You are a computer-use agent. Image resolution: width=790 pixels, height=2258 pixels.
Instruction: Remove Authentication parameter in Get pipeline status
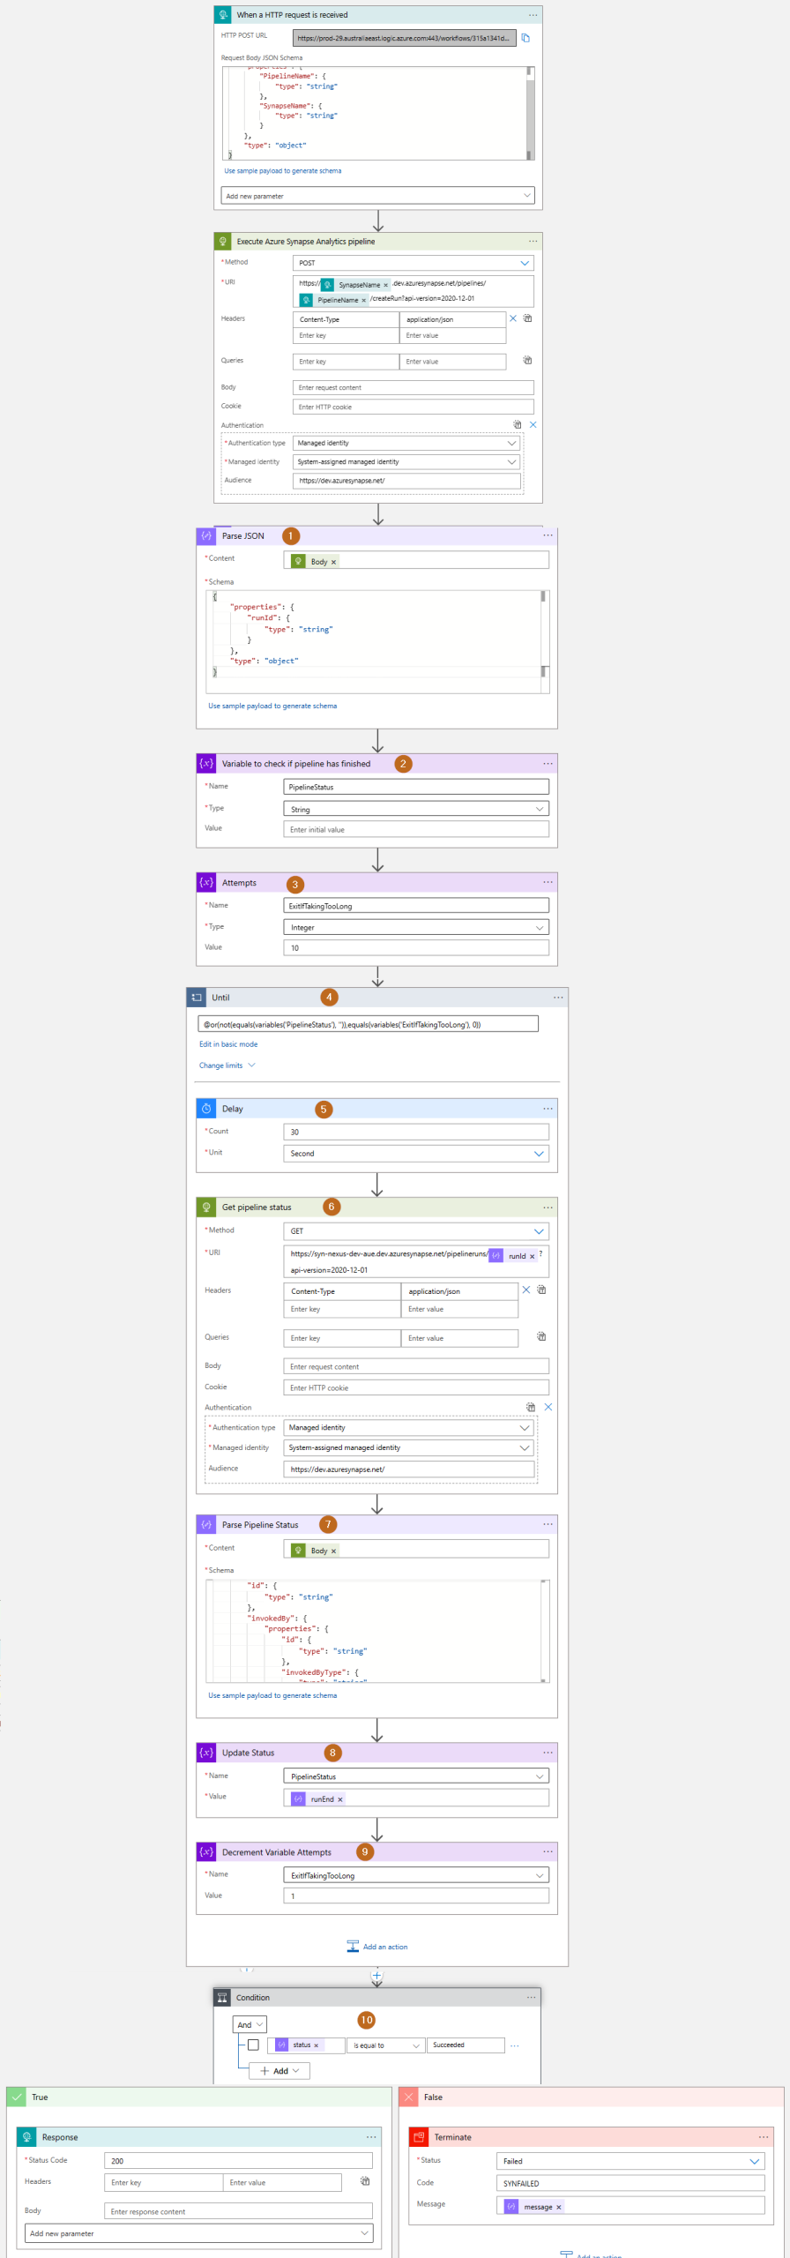[x=548, y=1407]
